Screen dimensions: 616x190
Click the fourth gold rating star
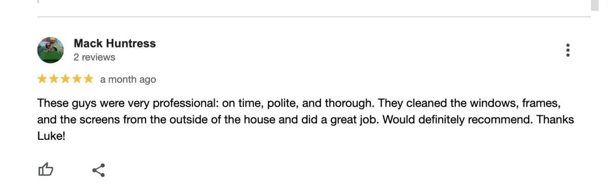click(x=76, y=79)
